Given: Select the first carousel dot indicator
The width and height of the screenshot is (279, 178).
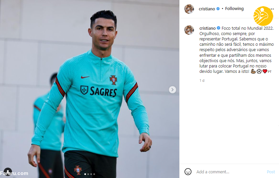Looking at the screenshot, I should [85, 174].
